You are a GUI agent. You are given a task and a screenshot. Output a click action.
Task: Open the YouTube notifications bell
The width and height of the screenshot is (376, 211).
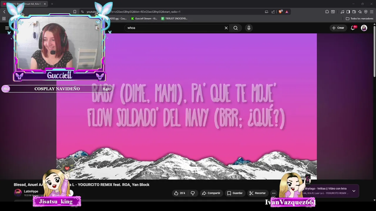click(353, 28)
